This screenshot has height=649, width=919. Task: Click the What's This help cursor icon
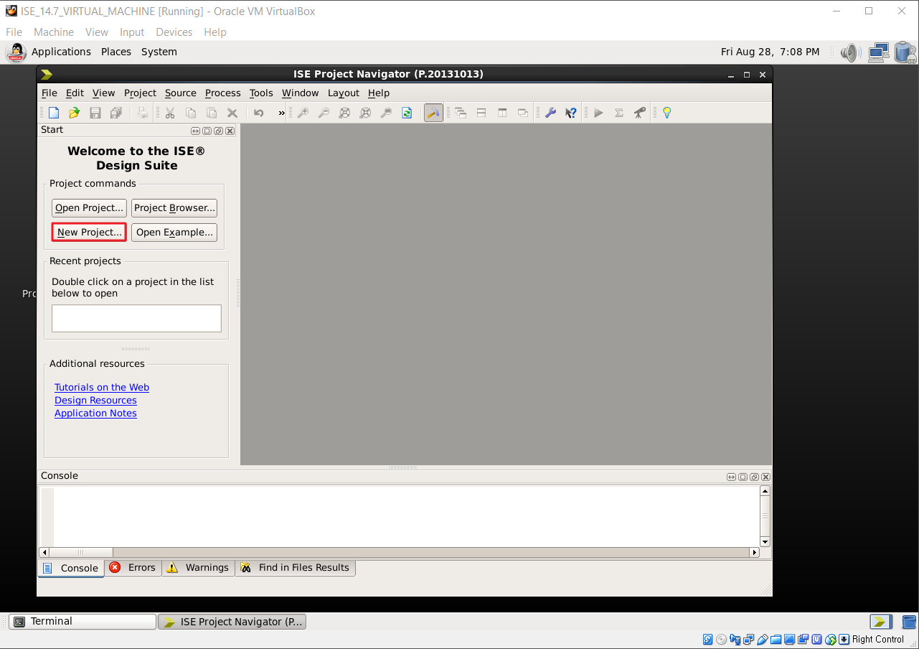pyautogui.click(x=571, y=113)
